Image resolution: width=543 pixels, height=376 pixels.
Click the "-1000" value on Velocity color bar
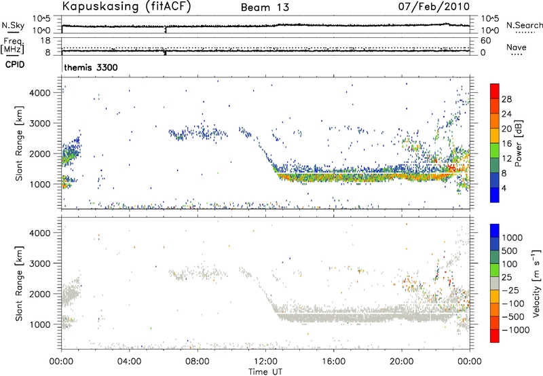(516, 330)
